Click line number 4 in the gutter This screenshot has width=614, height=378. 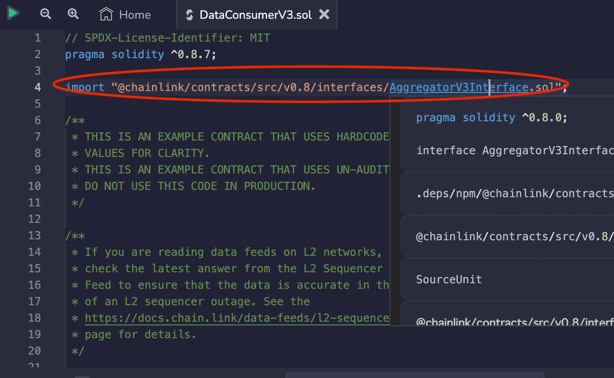pyautogui.click(x=37, y=87)
